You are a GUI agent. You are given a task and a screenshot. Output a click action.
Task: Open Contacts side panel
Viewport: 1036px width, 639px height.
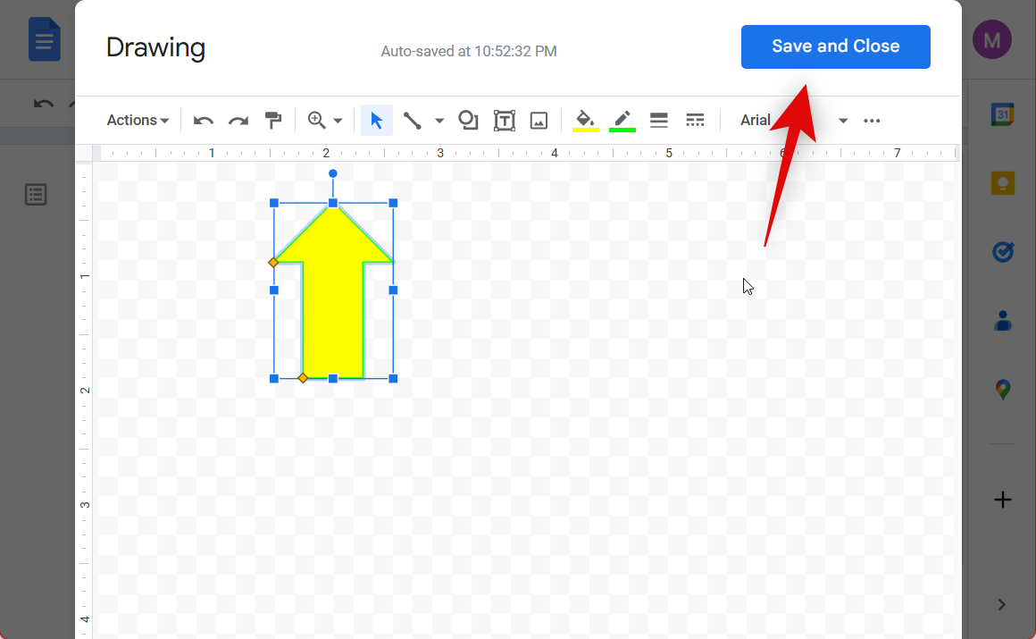point(1002,321)
